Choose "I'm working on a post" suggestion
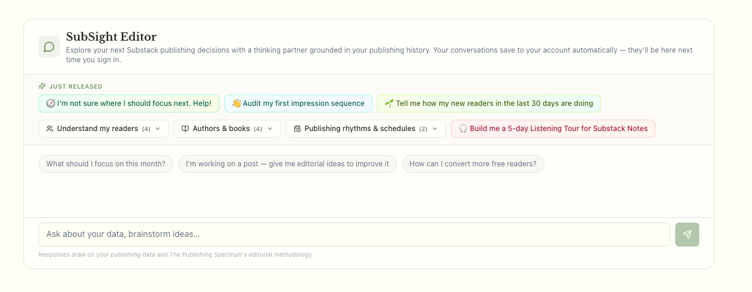752x292 pixels. (x=287, y=164)
